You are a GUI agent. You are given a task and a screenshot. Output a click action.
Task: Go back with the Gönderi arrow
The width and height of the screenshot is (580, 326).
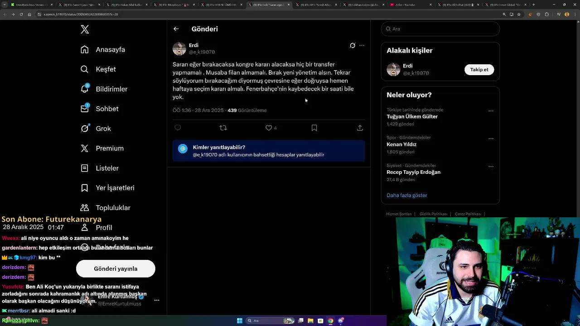[176, 29]
